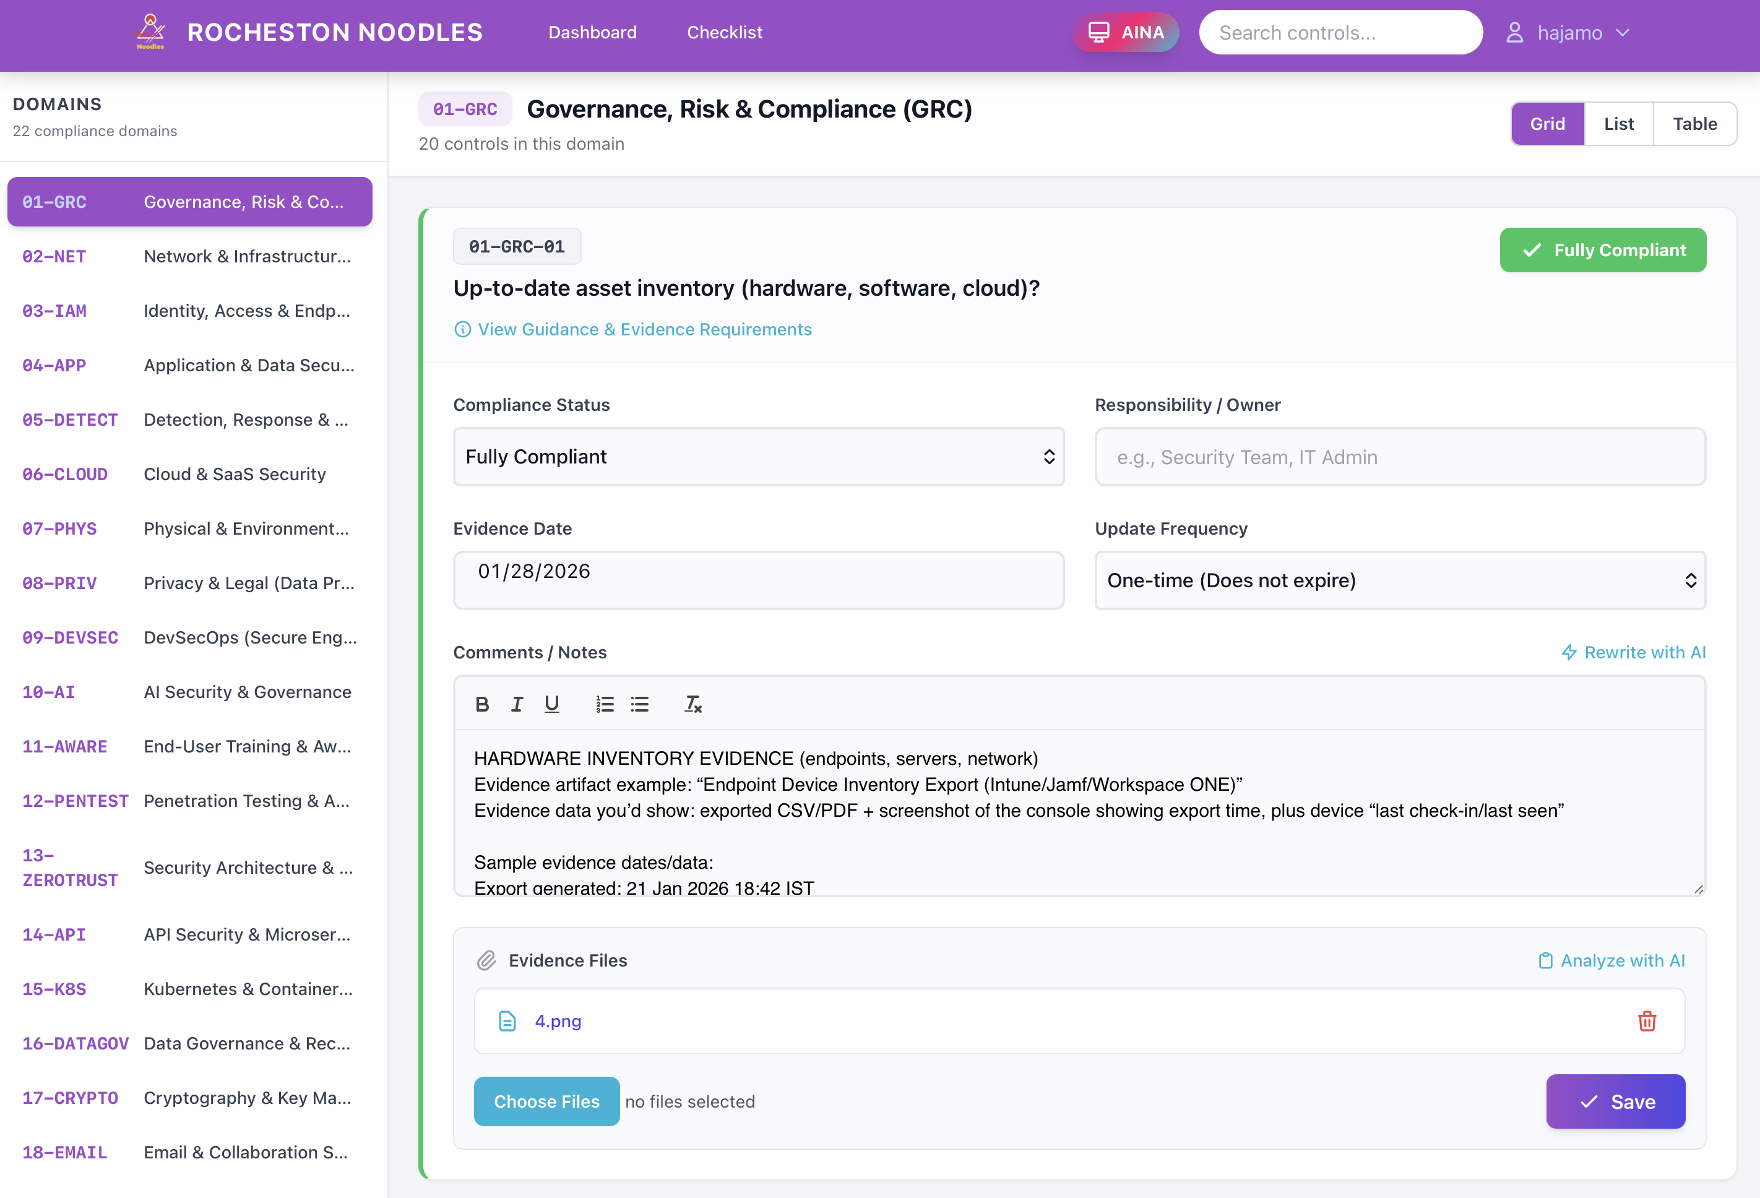Toggle underline formatting in notes editor
The image size is (1760, 1198).
(552, 704)
